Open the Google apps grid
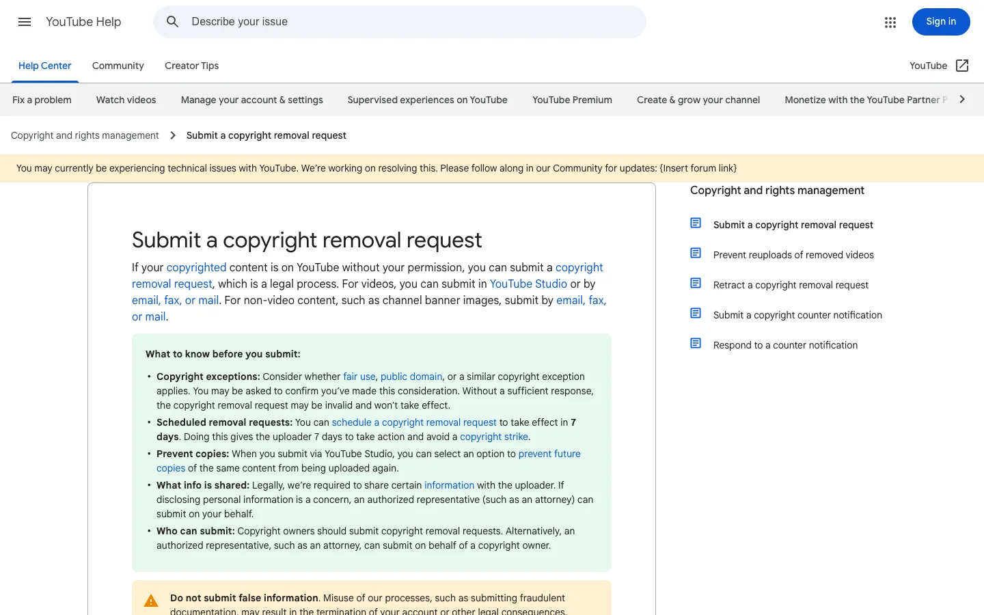The width and height of the screenshot is (984, 615). click(890, 22)
